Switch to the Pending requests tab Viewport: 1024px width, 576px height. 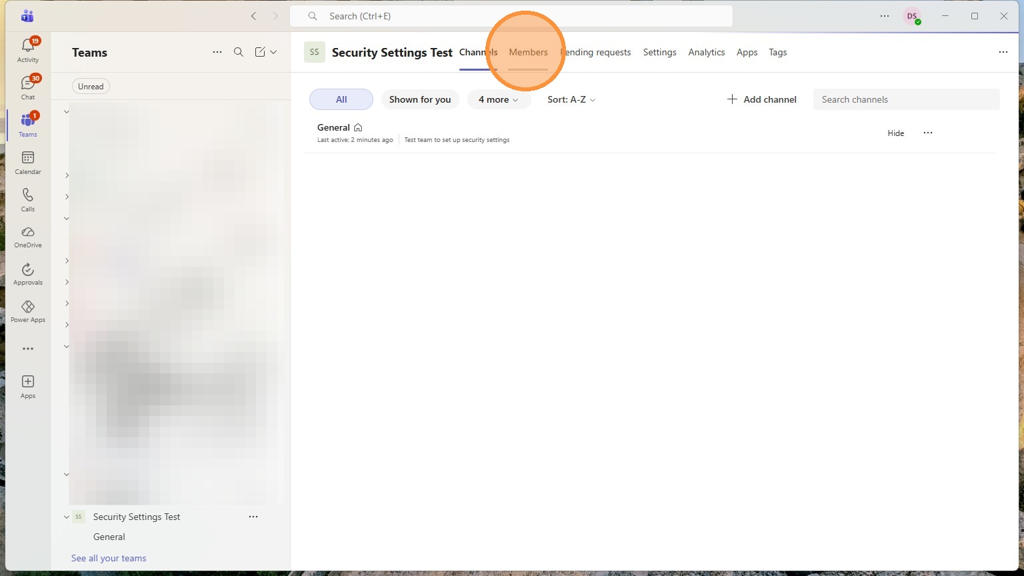click(x=595, y=52)
